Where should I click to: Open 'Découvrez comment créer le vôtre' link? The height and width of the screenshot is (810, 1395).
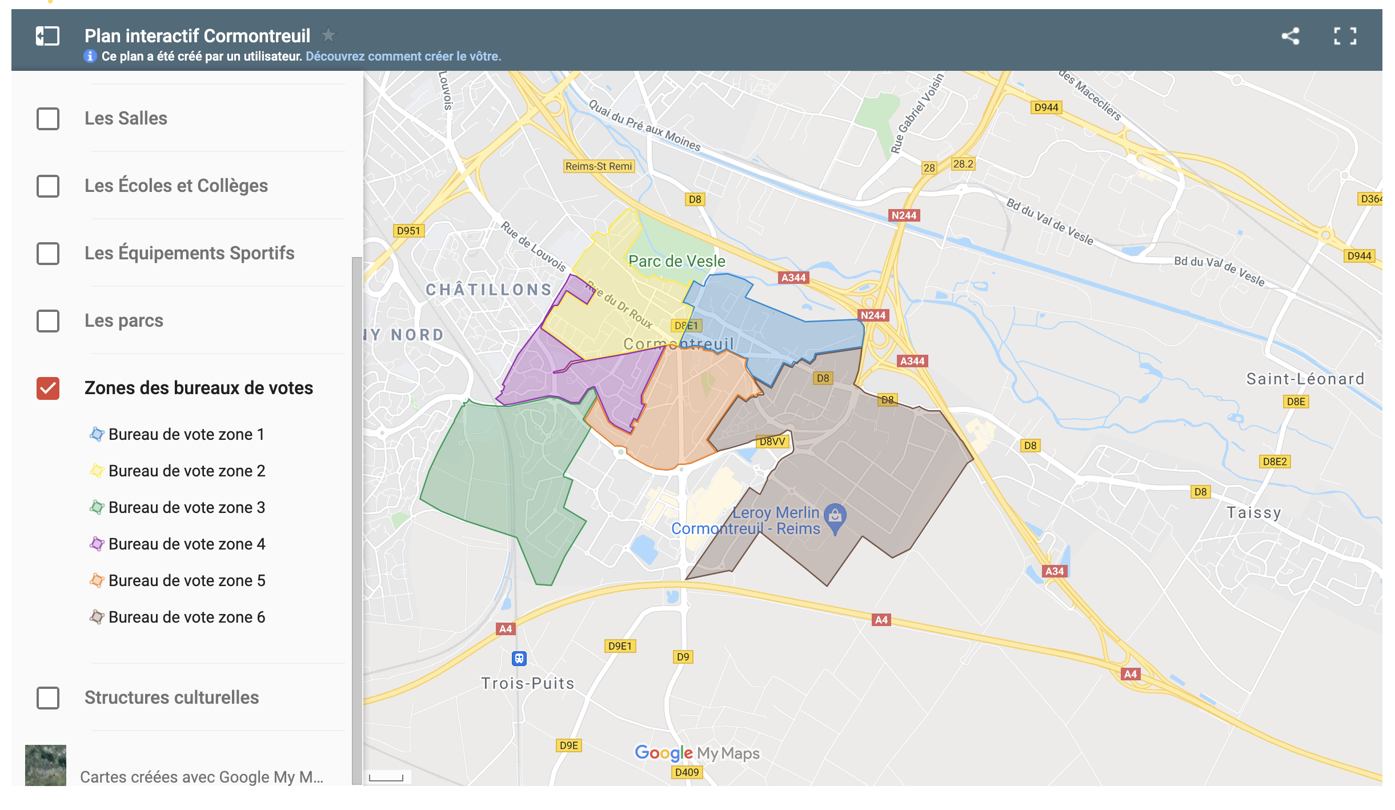pyautogui.click(x=403, y=56)
